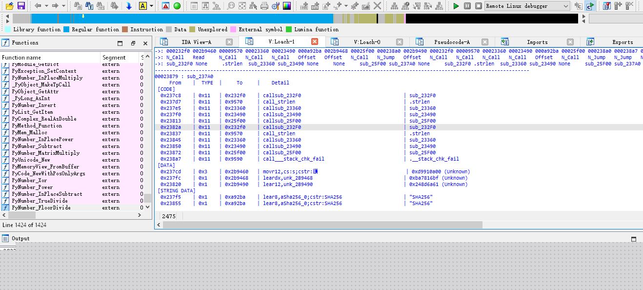Open the dropdown next to the 's' icon
This screenshot has height=290, width=643.
click(x=346, y=6)
